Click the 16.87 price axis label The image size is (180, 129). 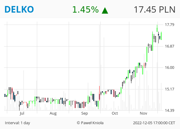point(169,46)
